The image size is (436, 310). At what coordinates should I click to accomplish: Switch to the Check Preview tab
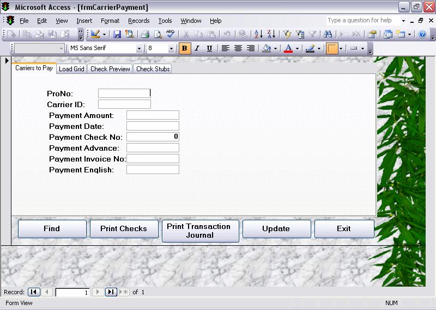(x=110, y=69)
